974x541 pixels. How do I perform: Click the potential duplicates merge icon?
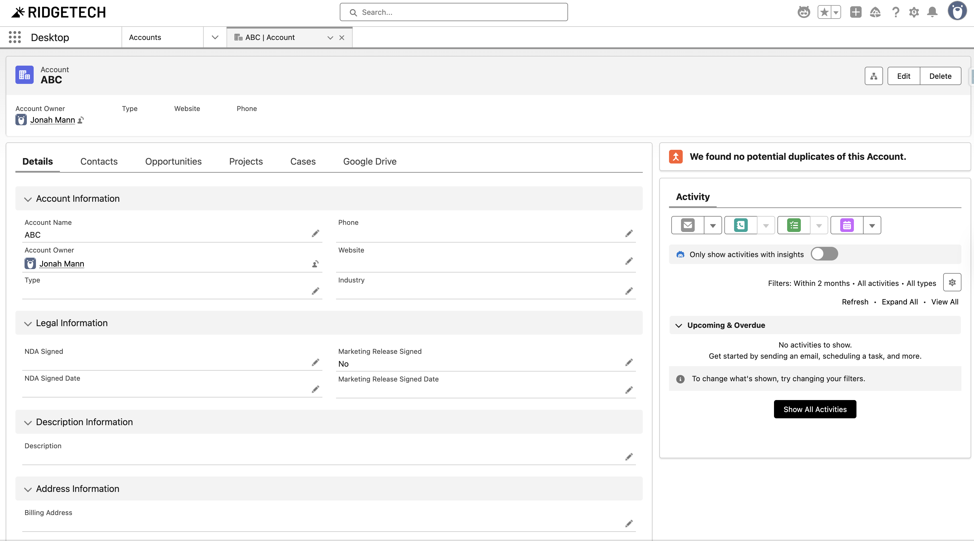pos(676,157)
